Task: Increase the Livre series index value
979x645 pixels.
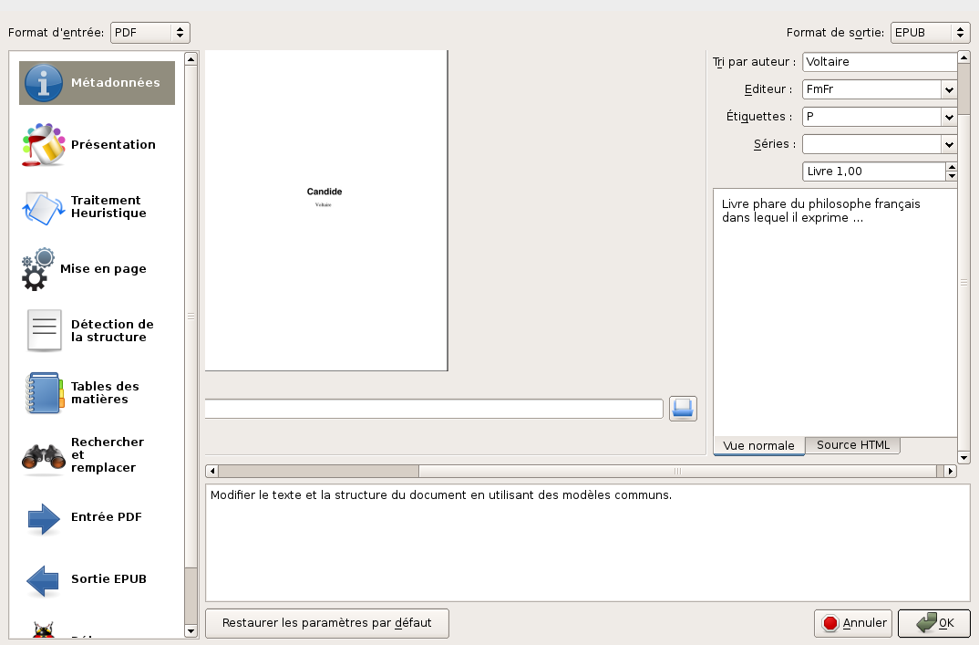Action: click(x=952, y=167)
